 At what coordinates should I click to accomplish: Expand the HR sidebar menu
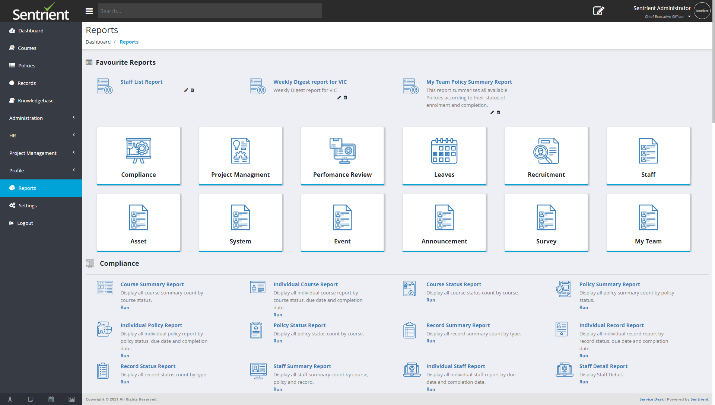13,135
